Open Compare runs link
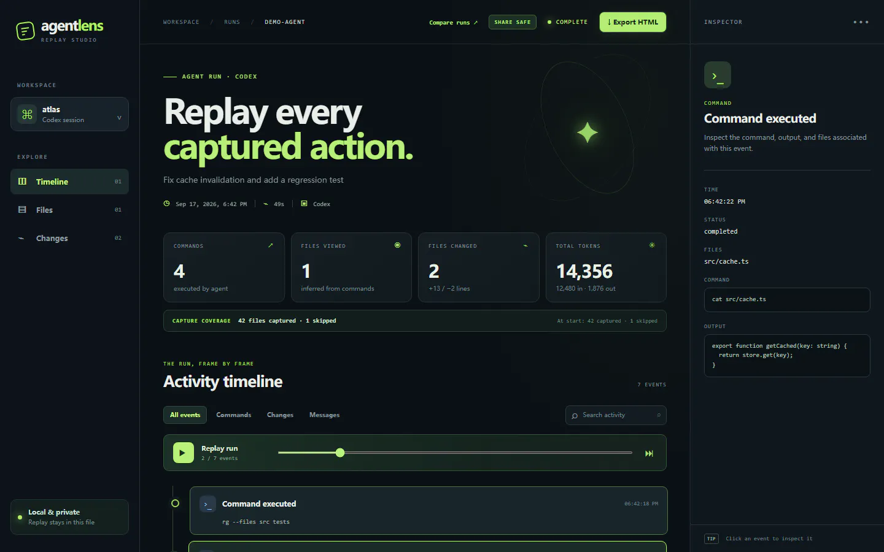Image resolution: width=884 pixels, height=552 pixels. (453, 23)
